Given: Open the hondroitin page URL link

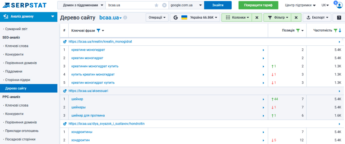Looking at the screenshot, I should (106, 124).
